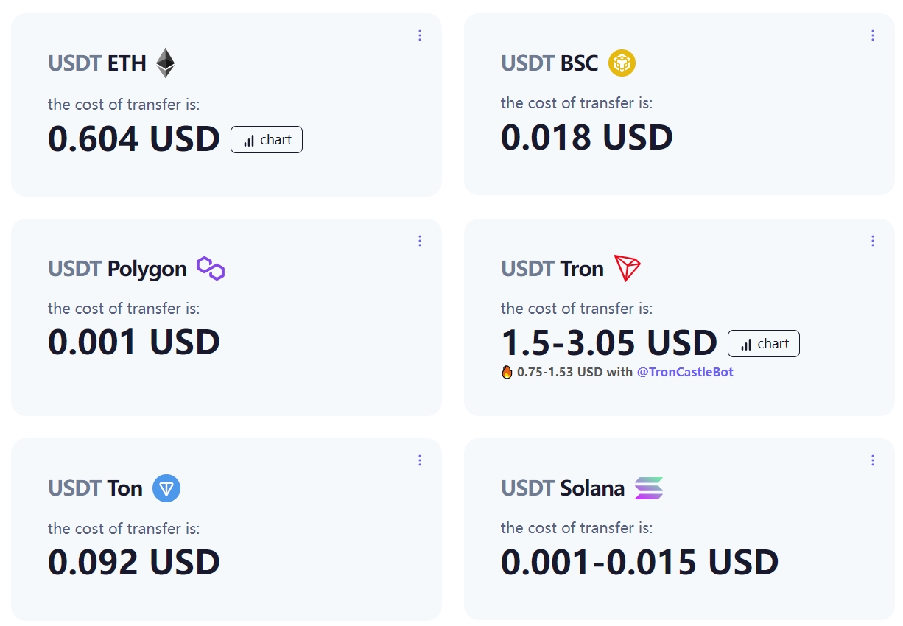Expand options menu for USDT Polygon card
This screenshot has width=903, height=626.
(420, 241)
